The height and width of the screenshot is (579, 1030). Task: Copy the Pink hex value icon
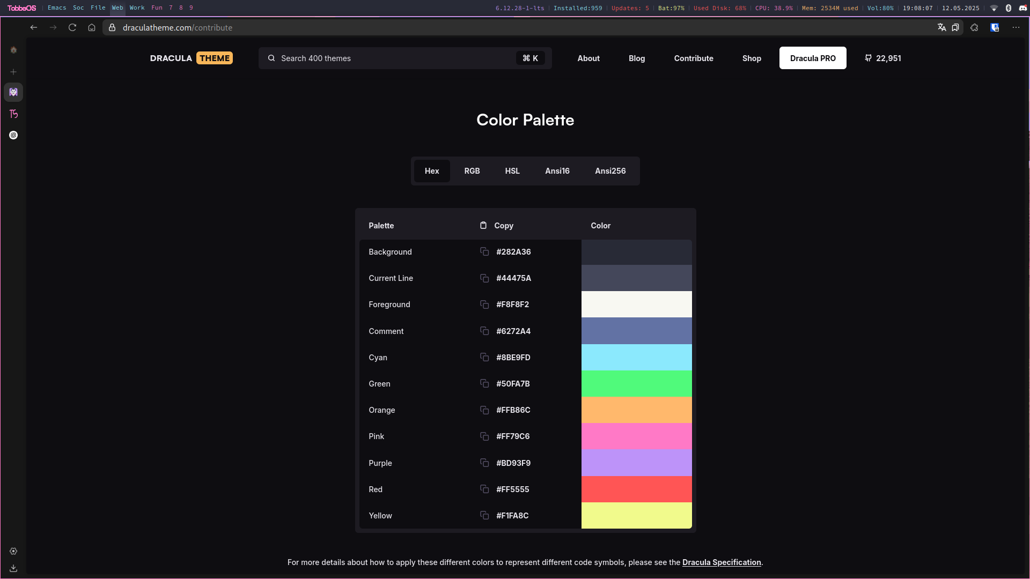pyautogui.click(x=484, y=436)
